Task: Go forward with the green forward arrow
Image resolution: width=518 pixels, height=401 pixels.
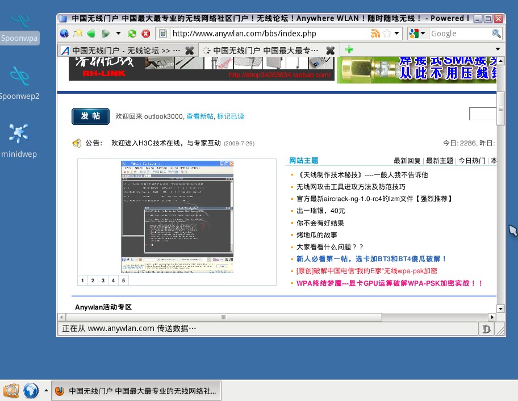Action: tap(105, 34)
